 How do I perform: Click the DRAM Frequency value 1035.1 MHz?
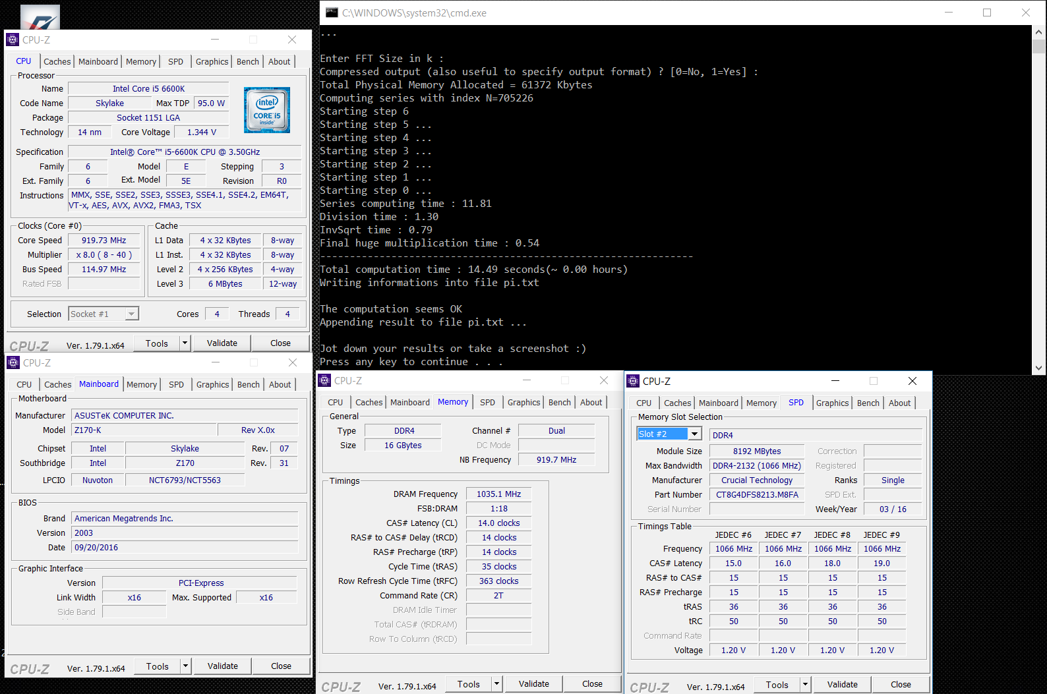[499, 494]
